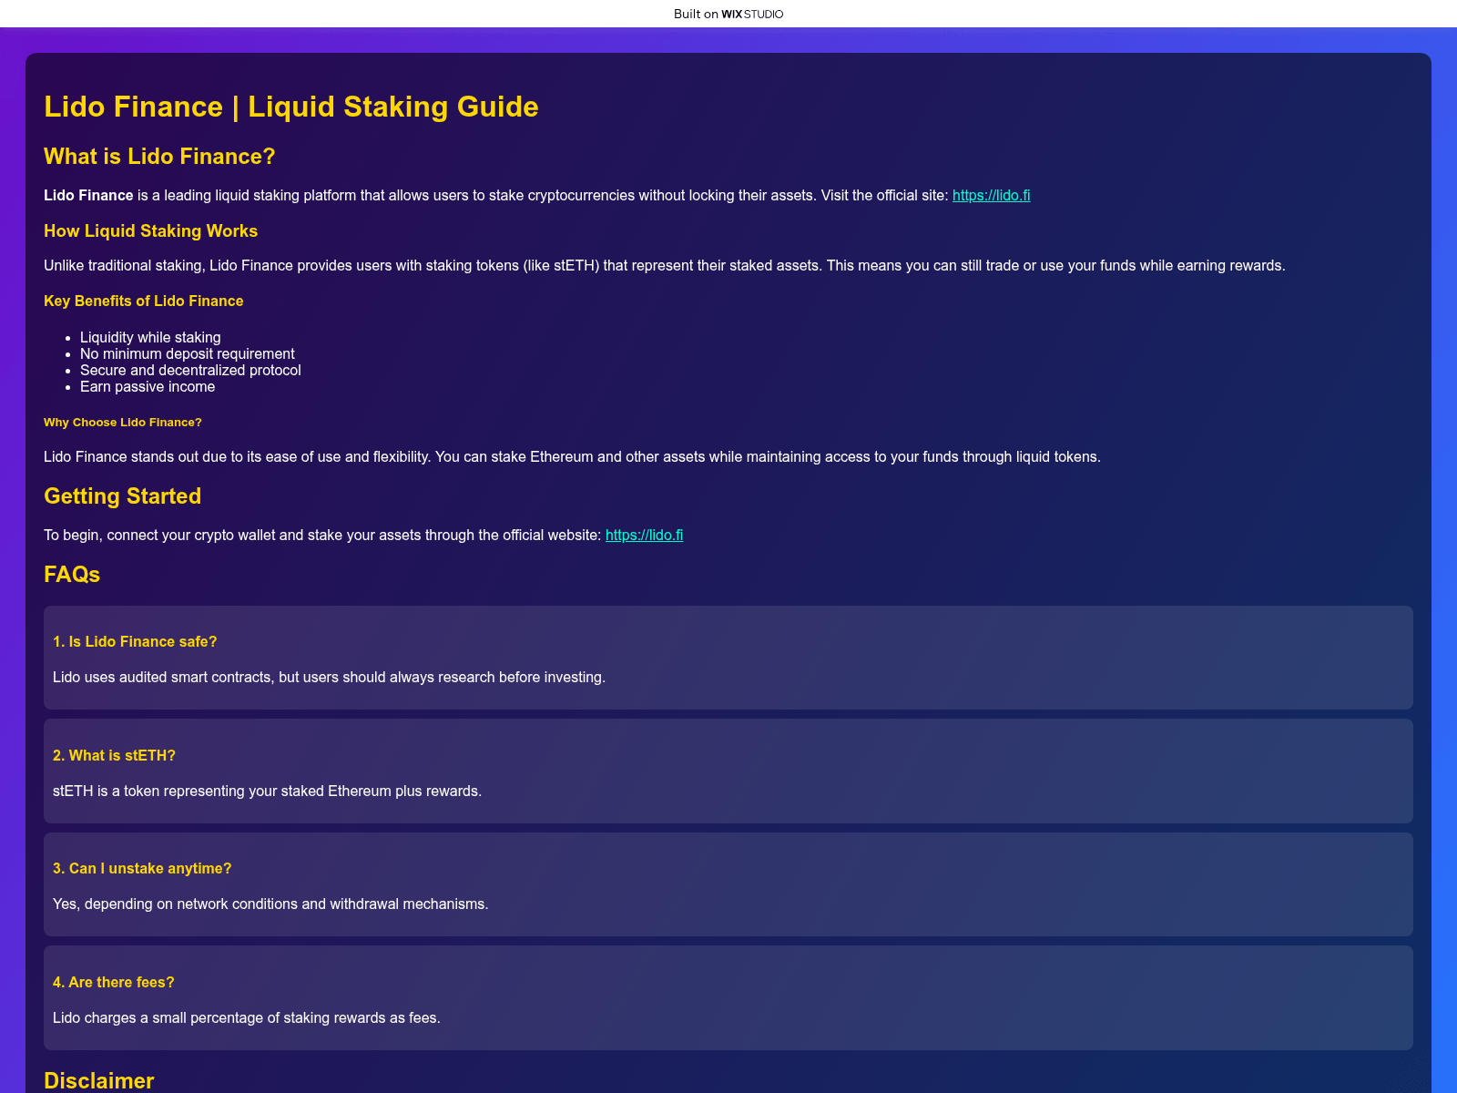
Task: Select the 'How Liquid Staking Works' heading
Action: 150,231
